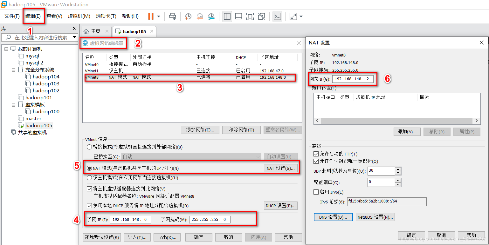Collapse the 虚拟模板 folder node

pos(14,105)
